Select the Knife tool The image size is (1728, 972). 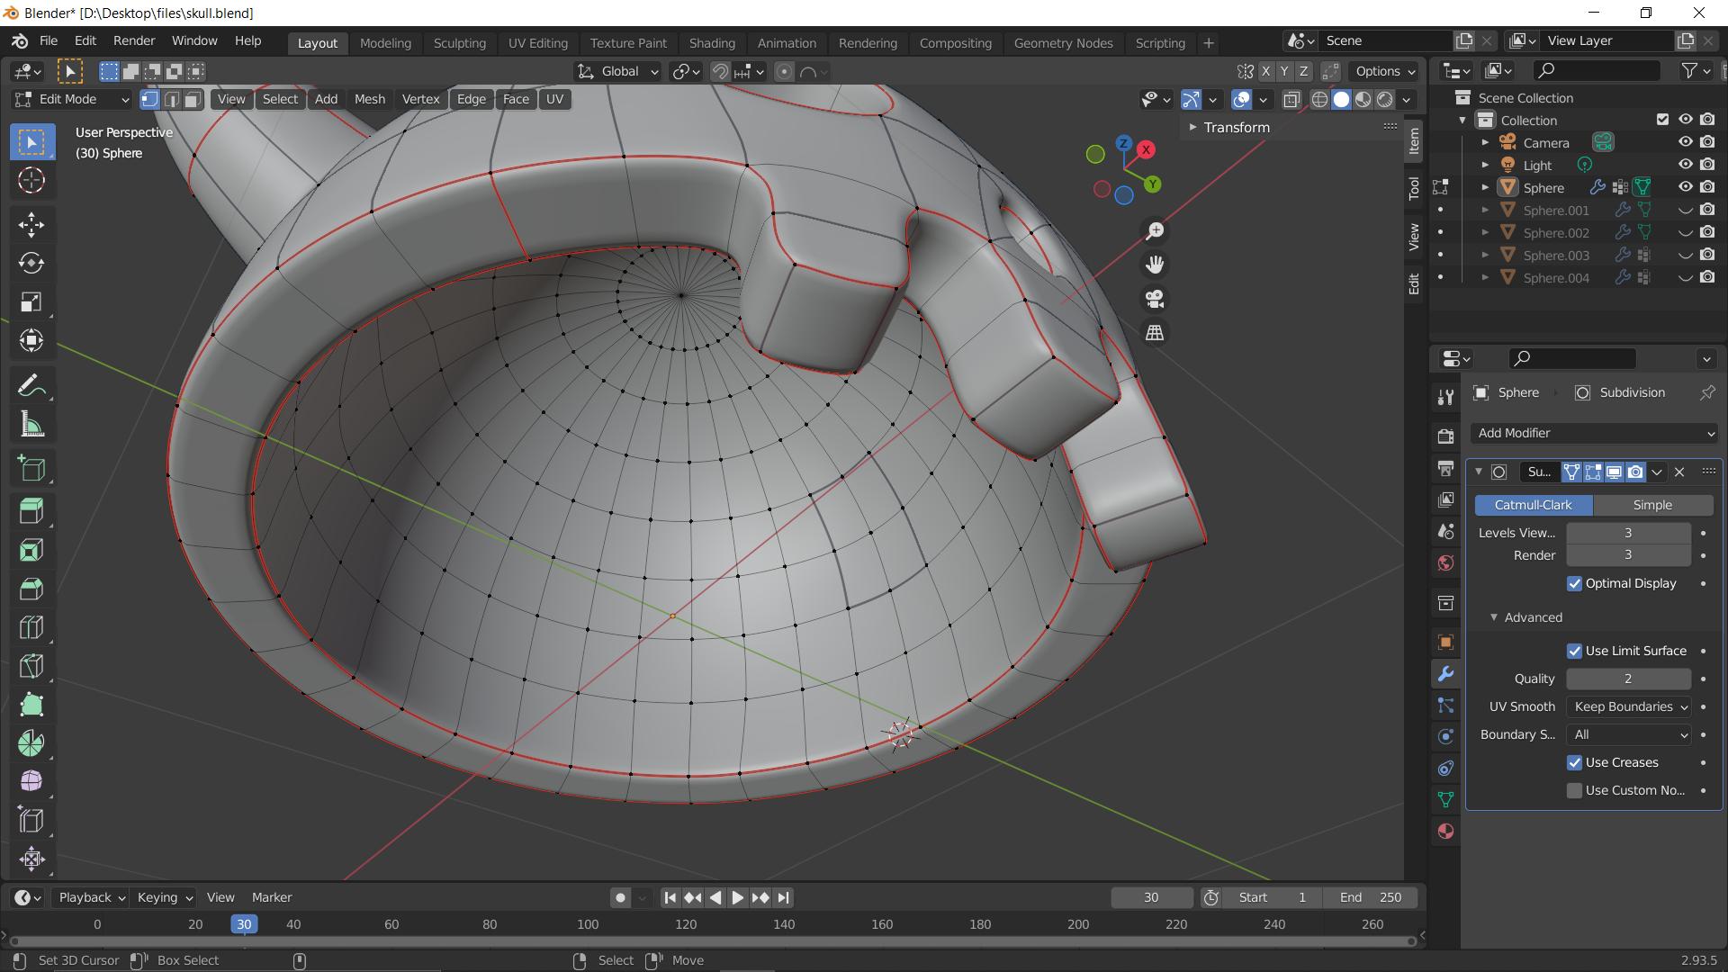31,666
